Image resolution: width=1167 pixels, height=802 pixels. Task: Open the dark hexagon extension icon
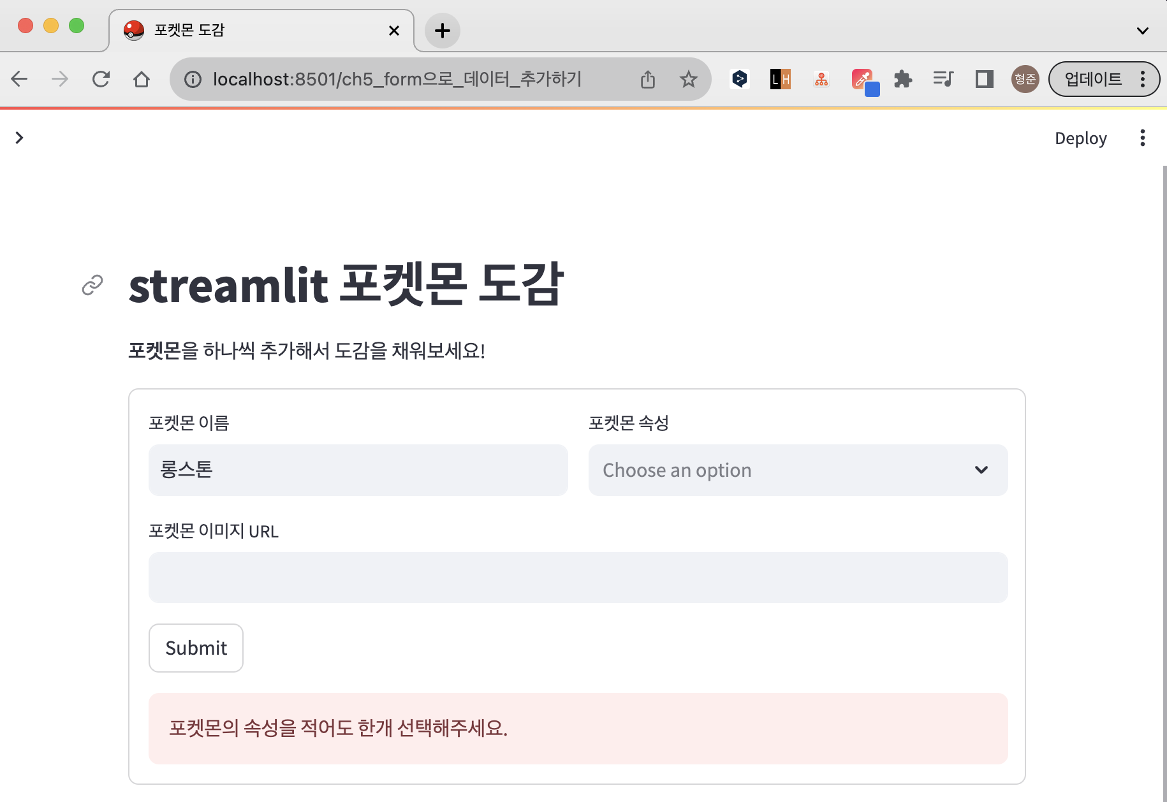pyautogui.click(x=740, y=79)
